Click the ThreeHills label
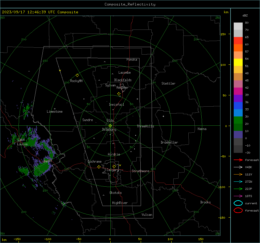 tap(145, 126)
